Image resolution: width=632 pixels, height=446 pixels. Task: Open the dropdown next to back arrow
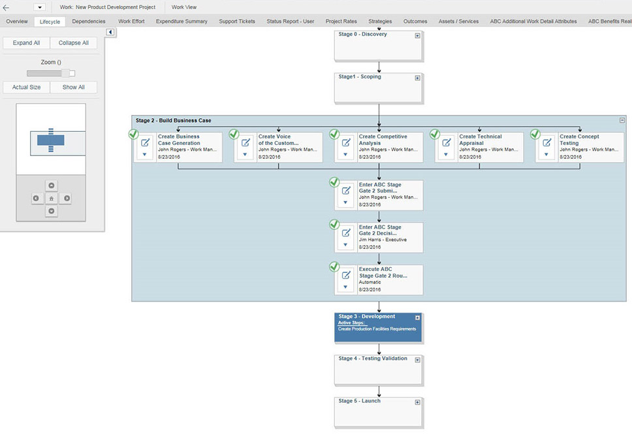tap(39, 7)
